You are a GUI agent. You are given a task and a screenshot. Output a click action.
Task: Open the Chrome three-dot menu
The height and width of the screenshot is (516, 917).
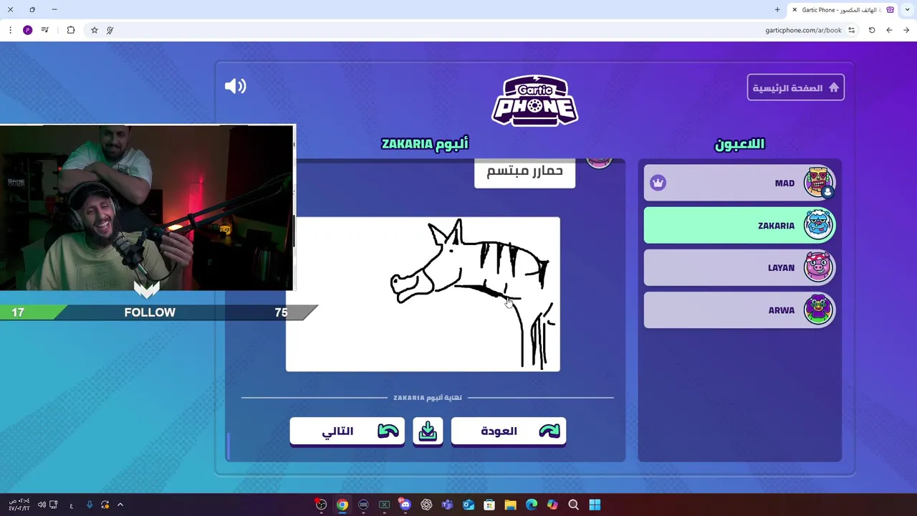coord(10,30)
